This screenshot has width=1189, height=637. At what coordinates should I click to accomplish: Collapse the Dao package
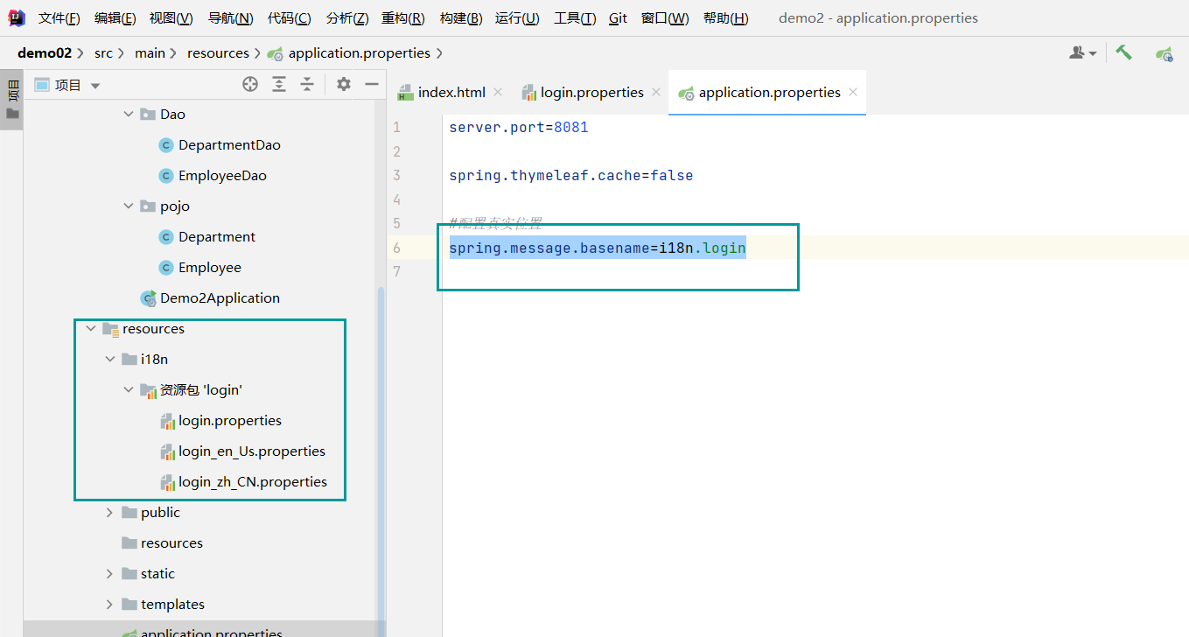(x=129, y=115)
